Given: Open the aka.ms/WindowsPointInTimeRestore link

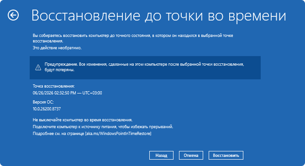Looking at the screenshot, I should (x=118, y=134).
